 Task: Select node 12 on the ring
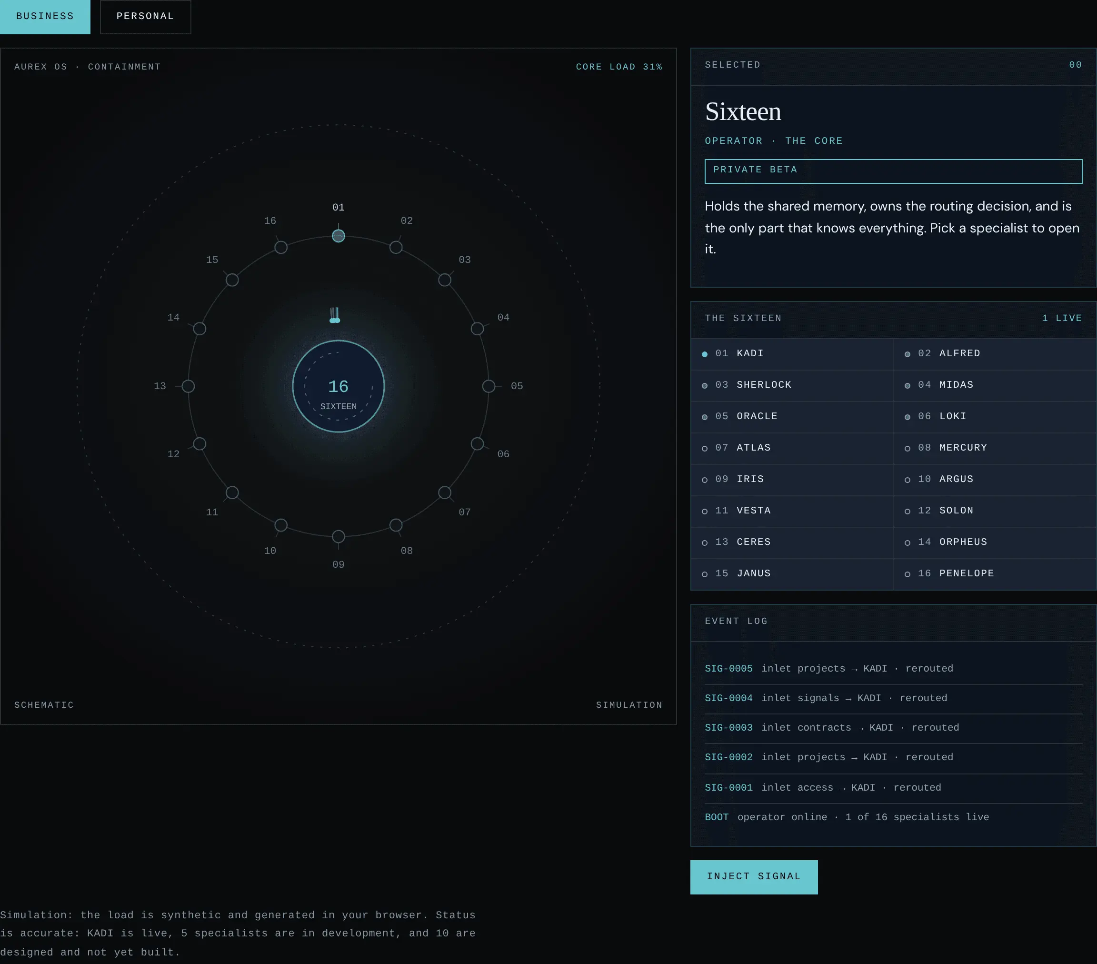tap(199, 444)
